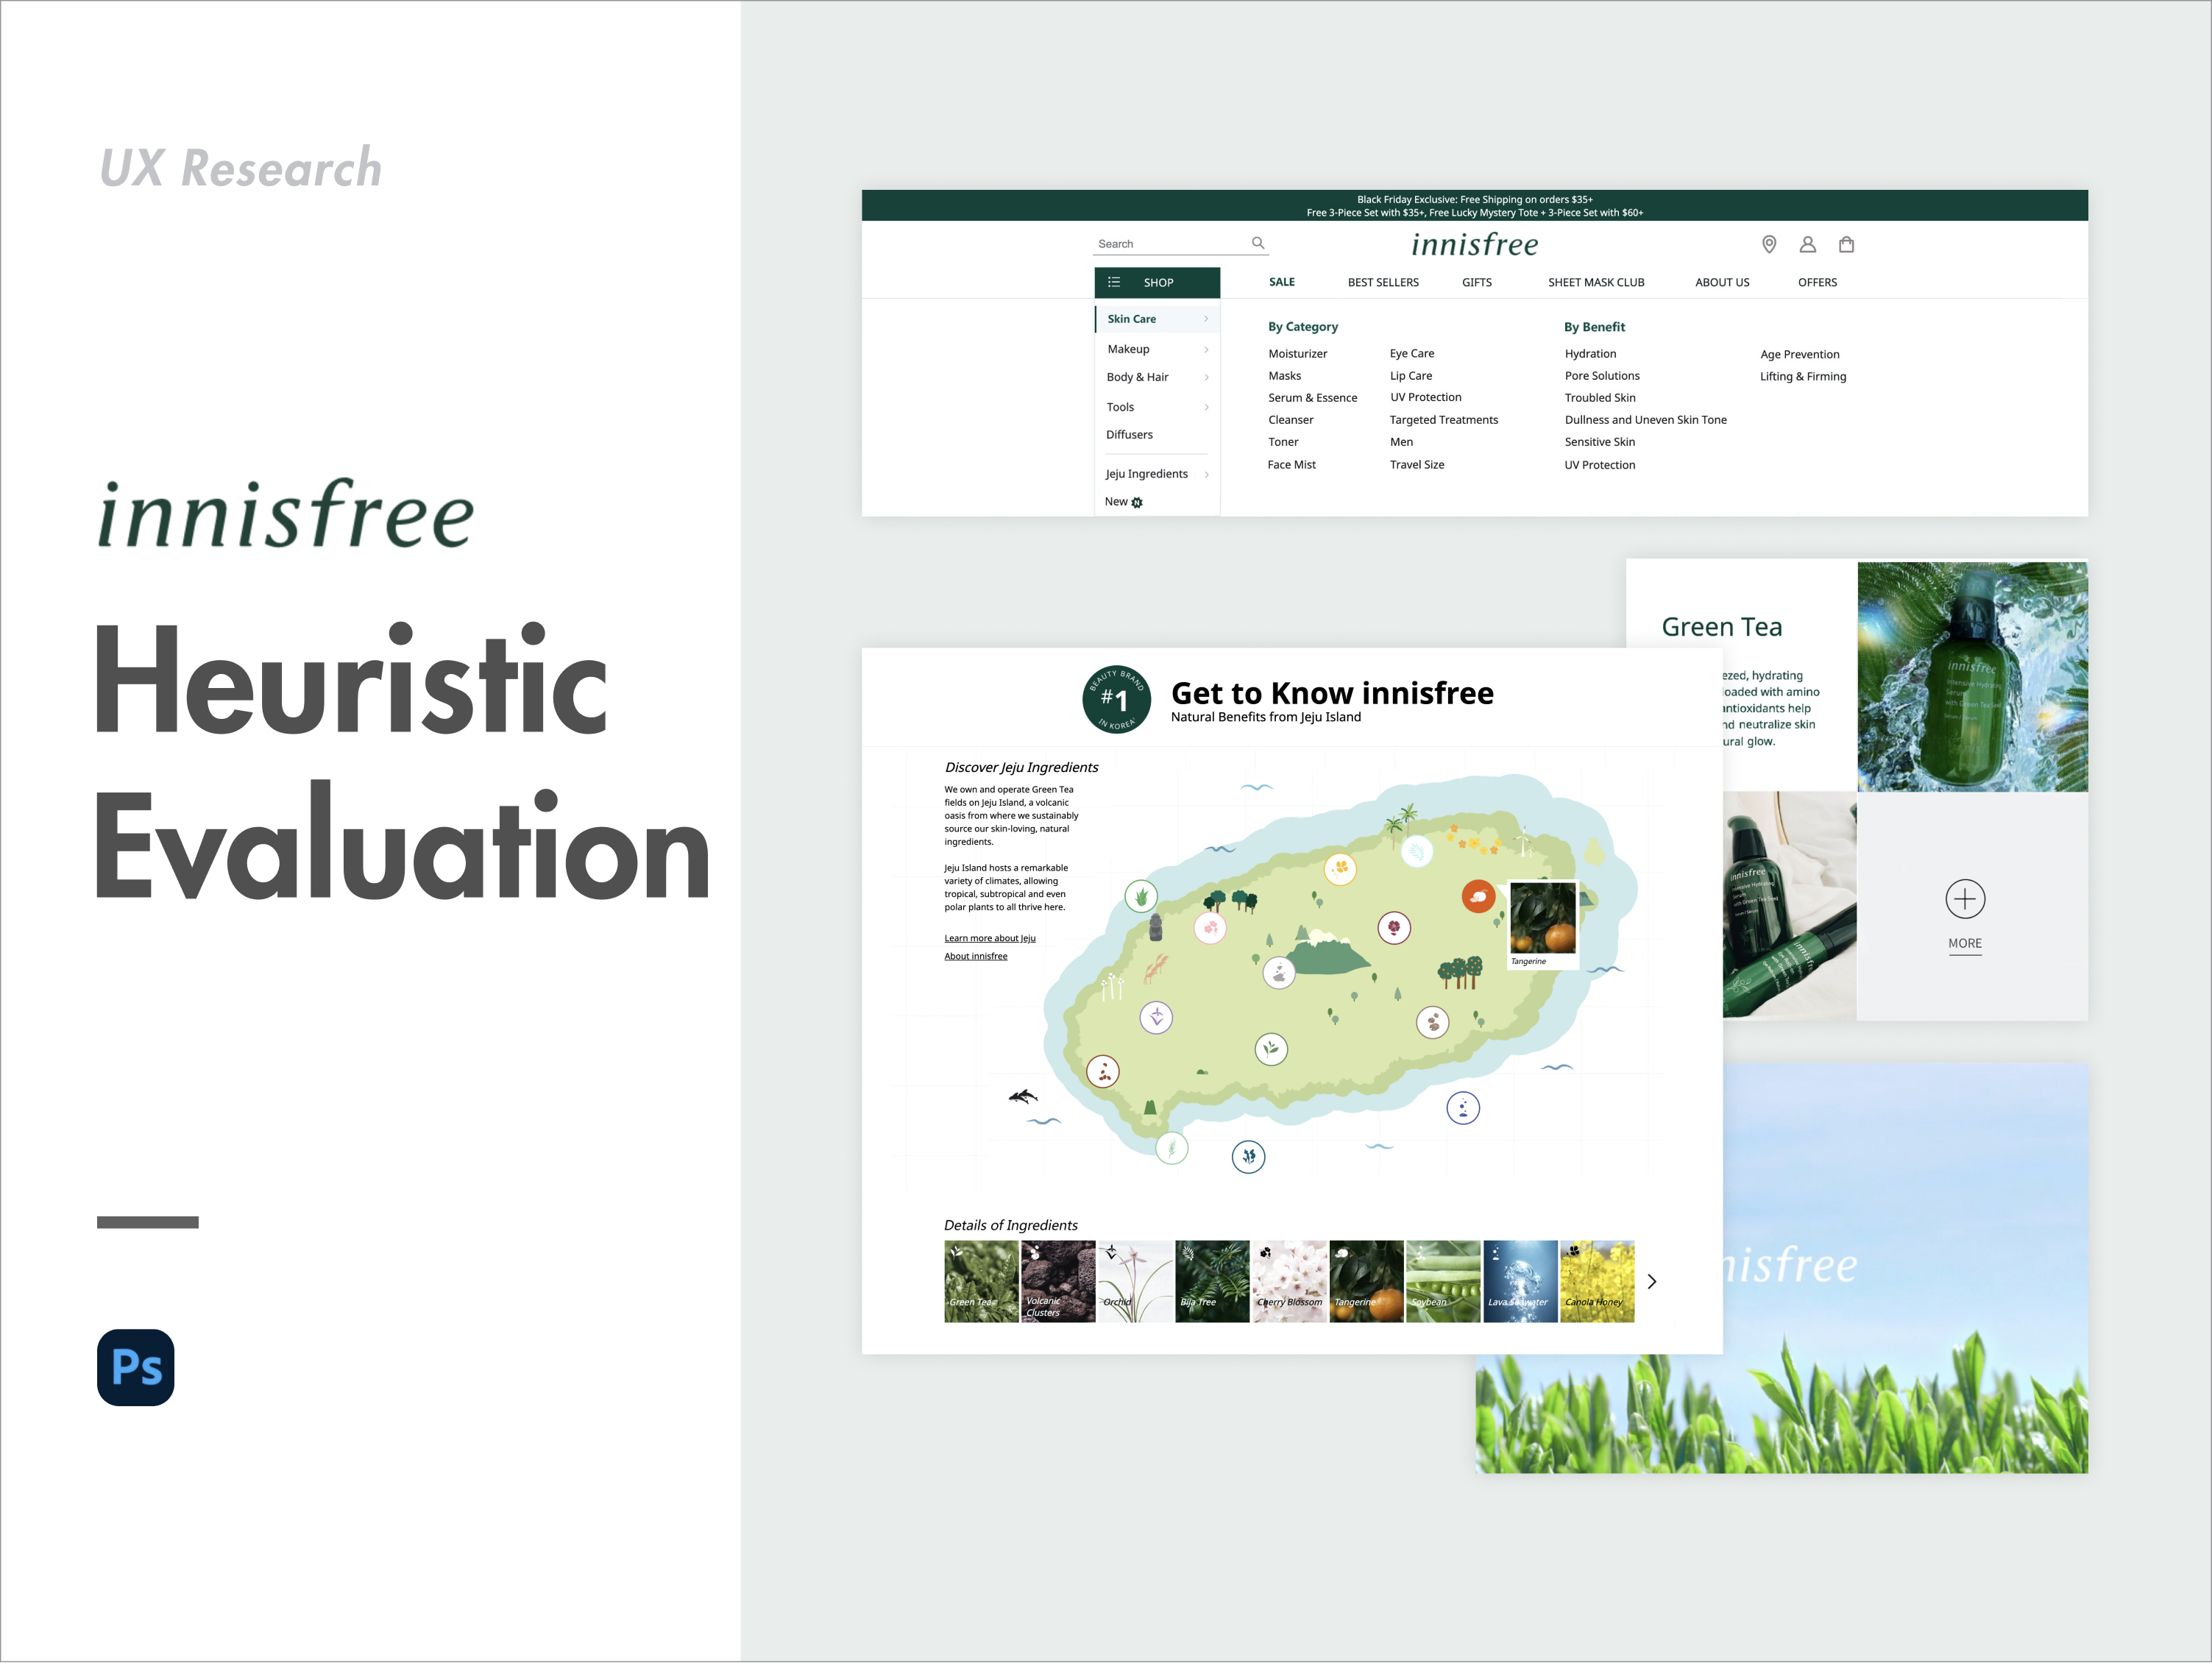The width and height of the screenshot is (2212, 1663).
Task: Click the user account icon
Action: click(1807, 244)
